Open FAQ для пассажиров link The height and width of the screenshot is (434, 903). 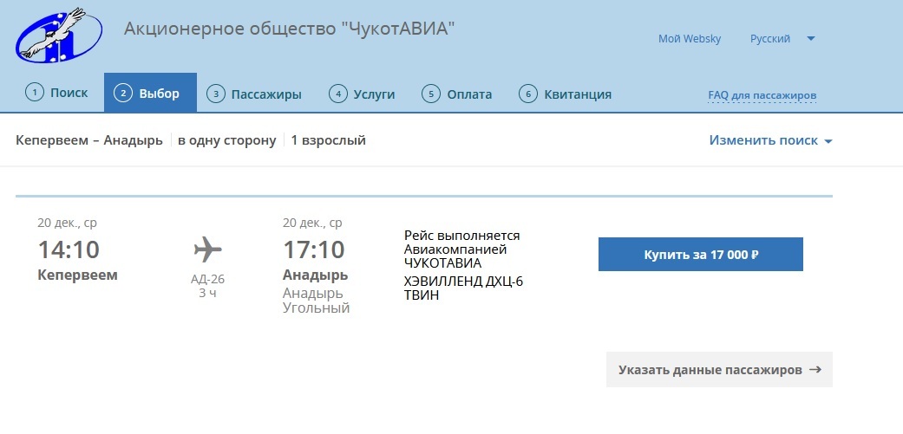point(762,95)
